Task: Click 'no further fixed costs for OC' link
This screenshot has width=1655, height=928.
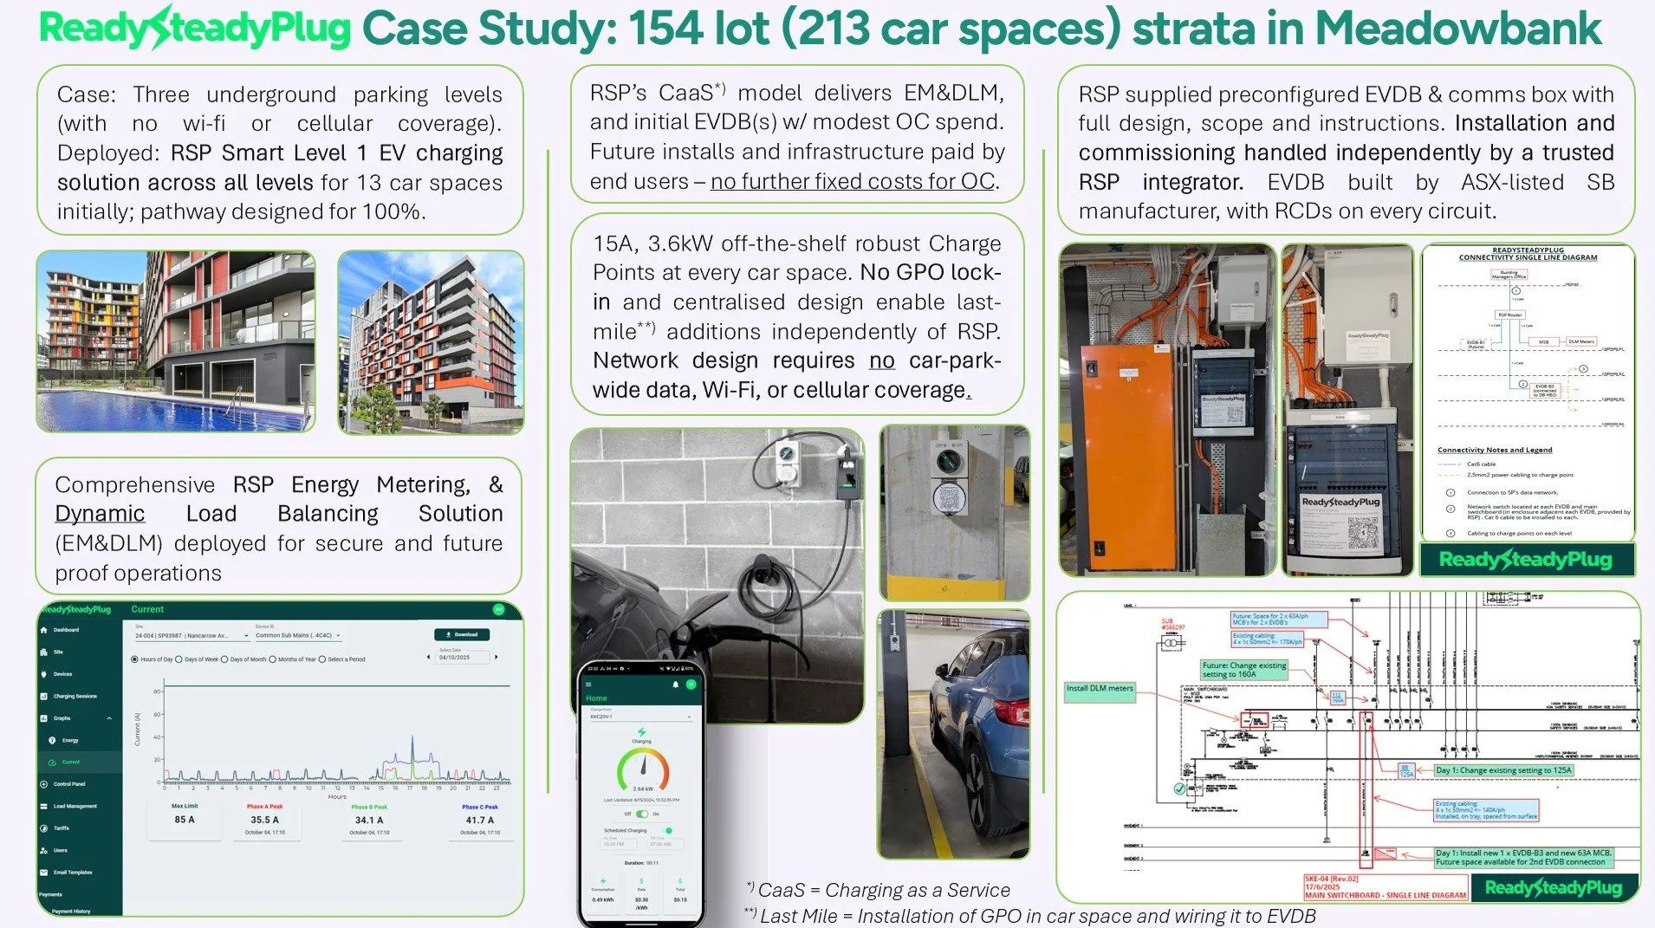Action: point(853,181)
